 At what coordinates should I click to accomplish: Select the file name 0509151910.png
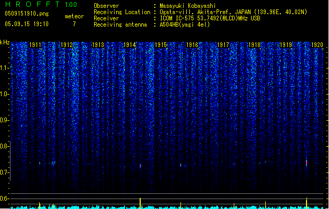pos(27,14)
